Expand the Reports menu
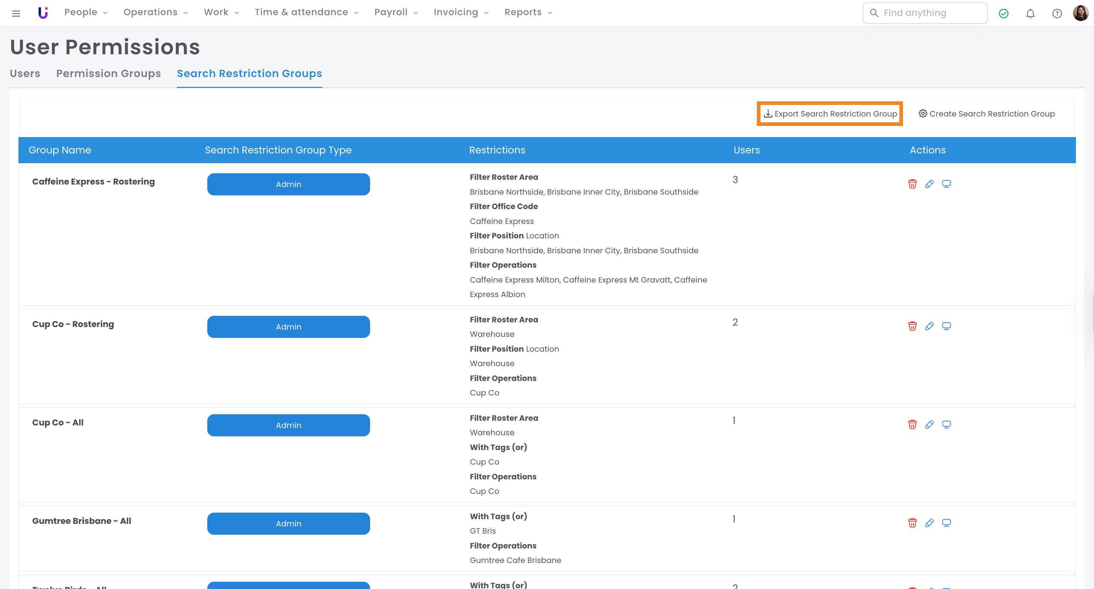 click(x=528, y=12)
